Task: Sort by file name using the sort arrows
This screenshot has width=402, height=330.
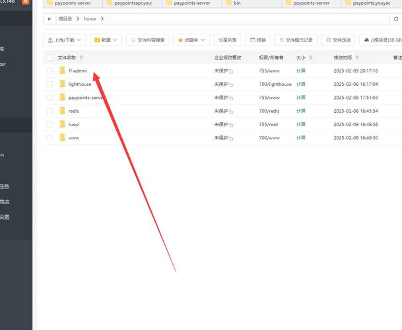Action: pos(82,57)
